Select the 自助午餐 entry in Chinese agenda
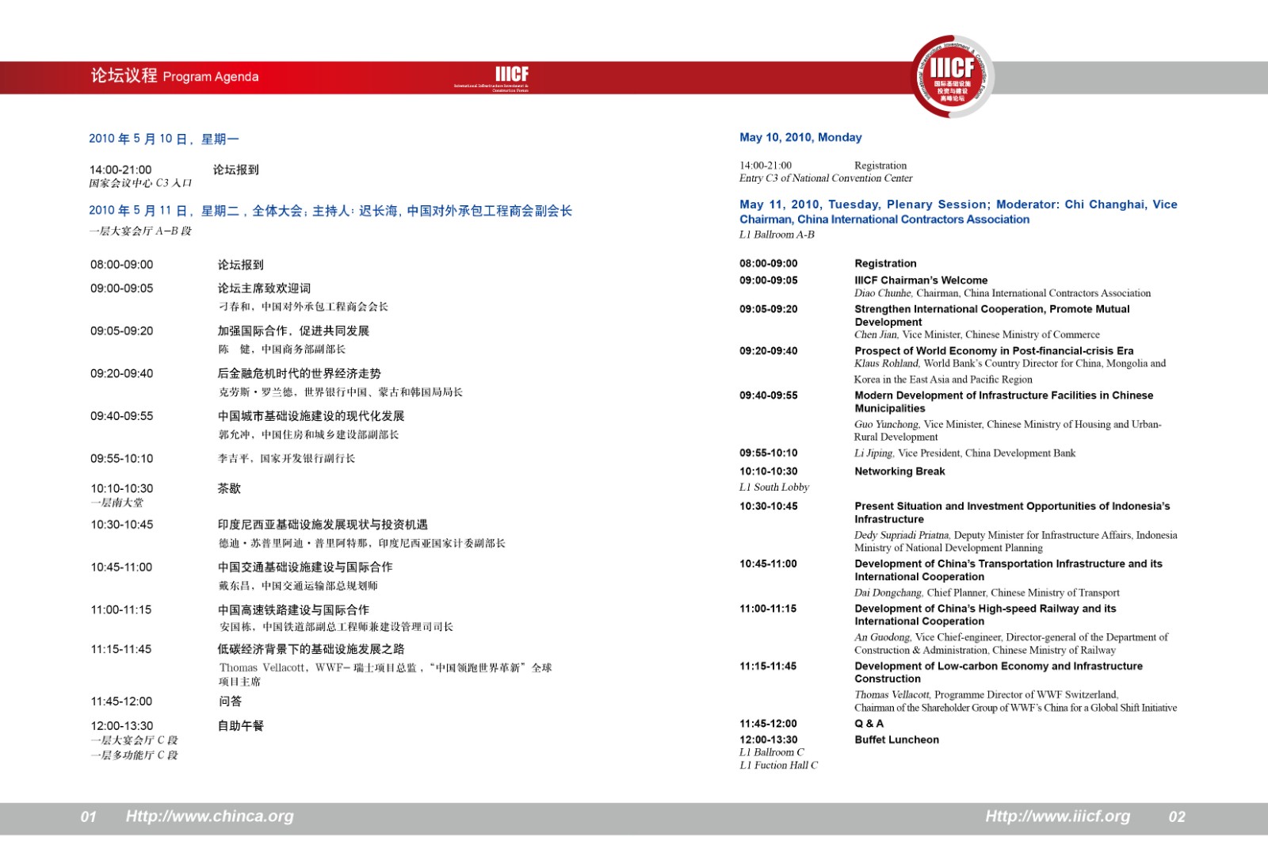The height and width of the screenshot is (860, 1268). pyautogui.click(x=241, y=725)
